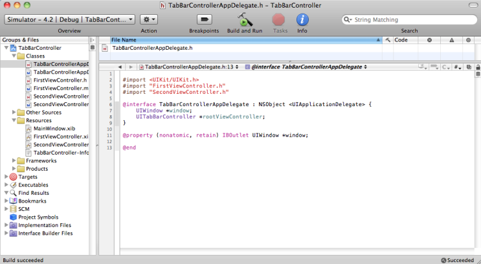Open the Action gear menu

(x=149, y=19)
